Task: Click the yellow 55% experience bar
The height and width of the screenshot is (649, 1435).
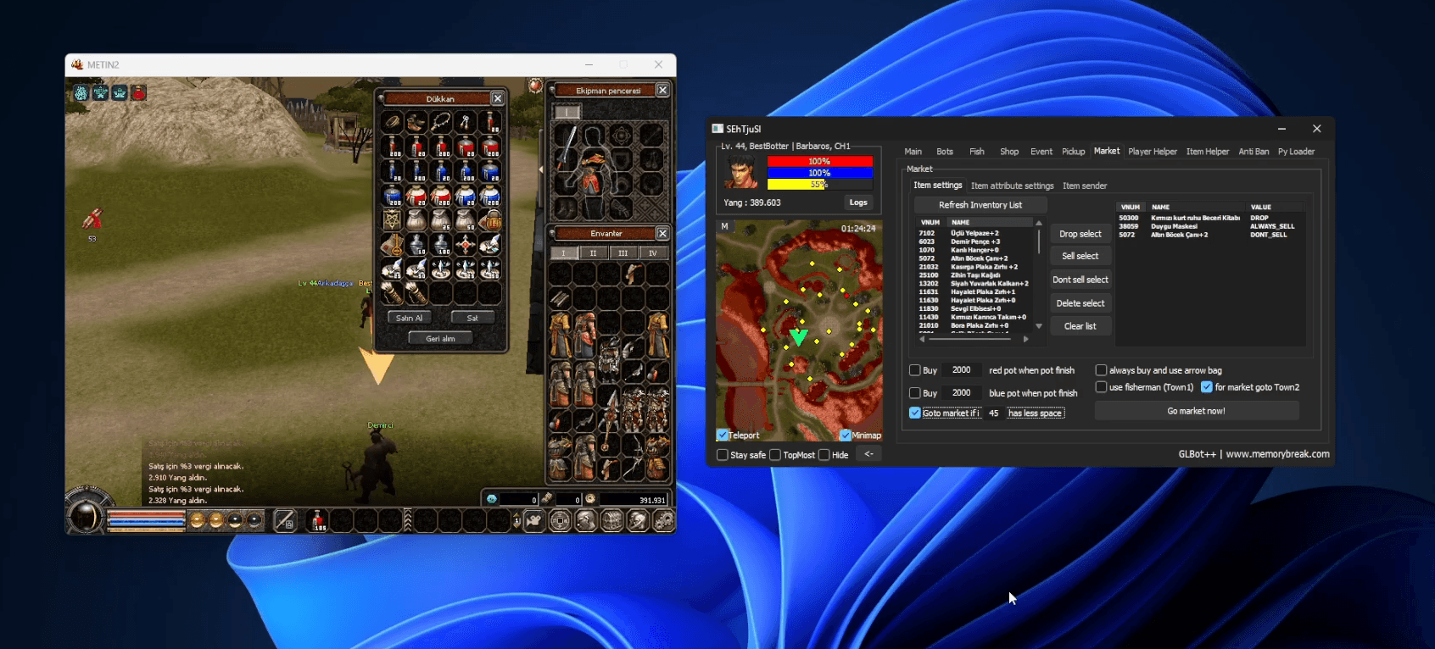Action: pyautogui.click(x=819, y=184)
